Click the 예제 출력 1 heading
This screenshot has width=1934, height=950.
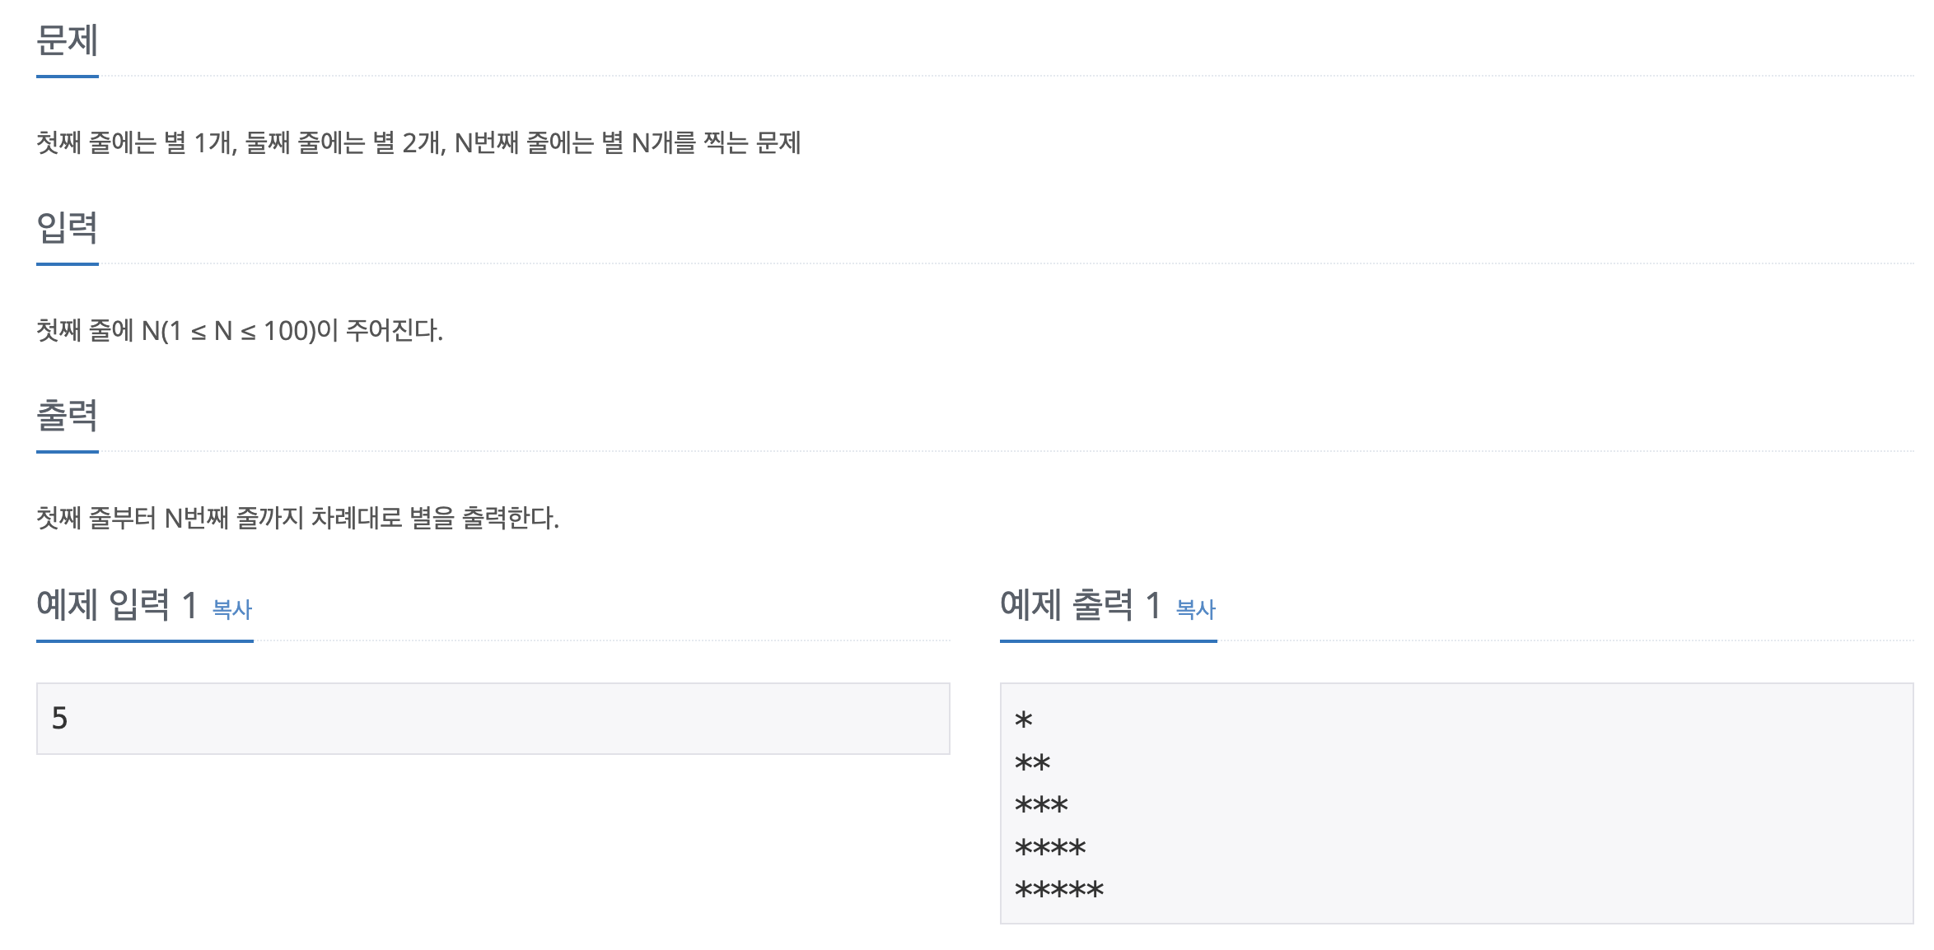click(x=1081, y=605)
